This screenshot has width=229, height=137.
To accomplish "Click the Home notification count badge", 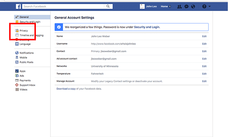I will [x=169, y=6].
